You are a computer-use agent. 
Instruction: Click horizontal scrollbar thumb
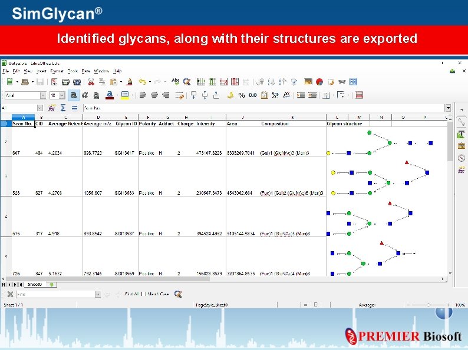tap(108, 279)
